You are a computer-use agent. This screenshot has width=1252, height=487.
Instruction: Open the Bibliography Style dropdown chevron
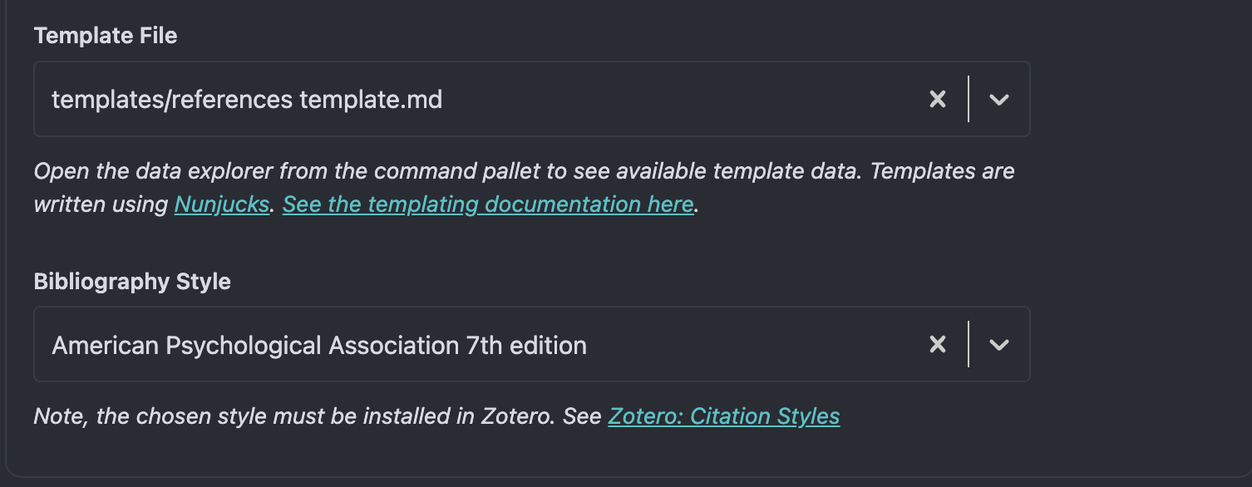pos(999,344)
